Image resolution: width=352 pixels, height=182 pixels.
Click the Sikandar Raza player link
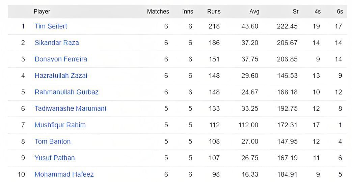click(57, 43)
